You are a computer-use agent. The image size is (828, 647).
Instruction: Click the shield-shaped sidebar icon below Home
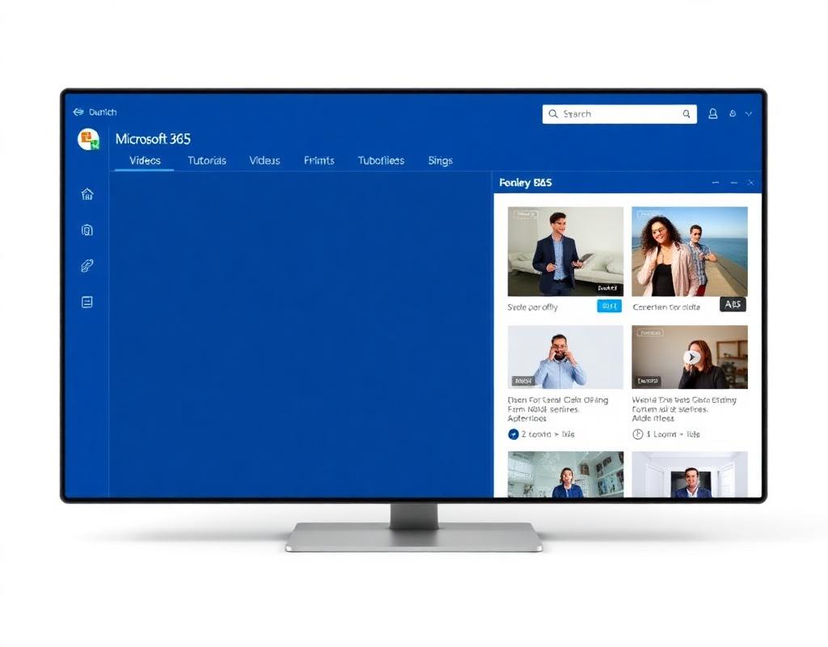[87, 230]
